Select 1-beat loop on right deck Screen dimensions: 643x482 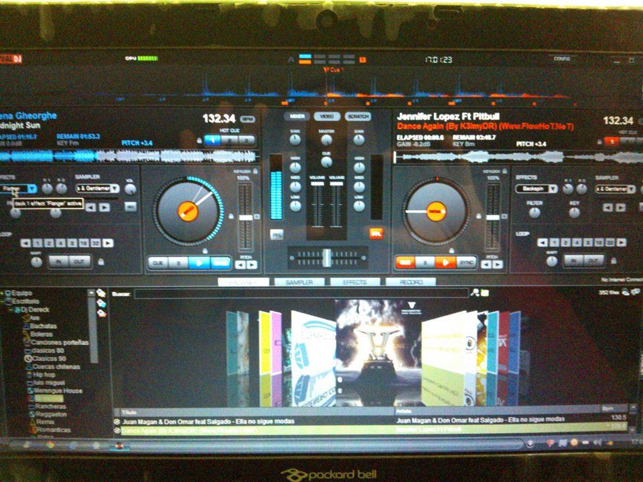click(555, 242)
